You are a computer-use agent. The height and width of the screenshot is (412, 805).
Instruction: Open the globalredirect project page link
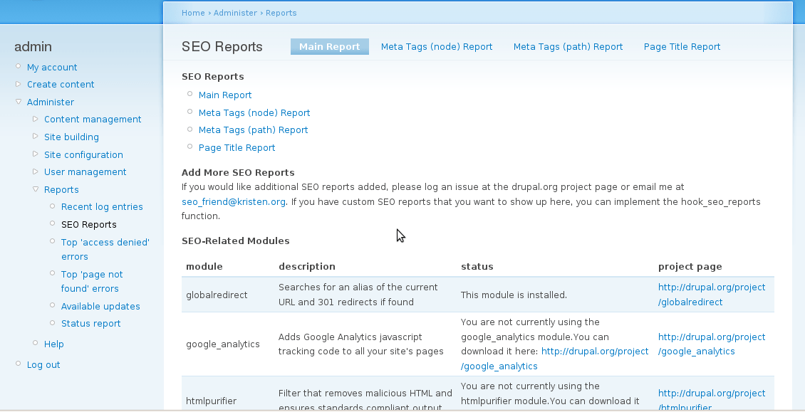[x=712, y=295]
